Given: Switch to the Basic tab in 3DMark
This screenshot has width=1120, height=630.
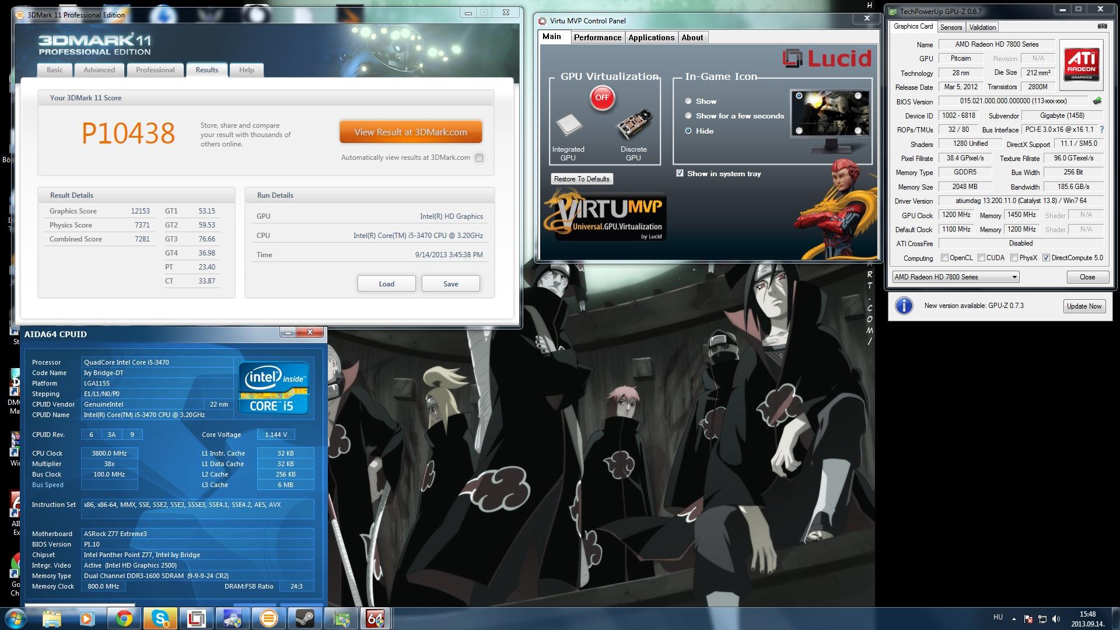Looking at the screenshot, I should [55, 70].
